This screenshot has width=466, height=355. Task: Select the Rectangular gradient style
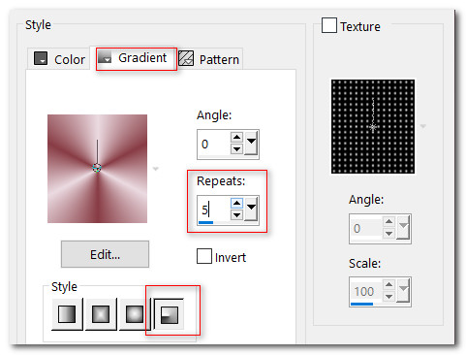[101, 314]
